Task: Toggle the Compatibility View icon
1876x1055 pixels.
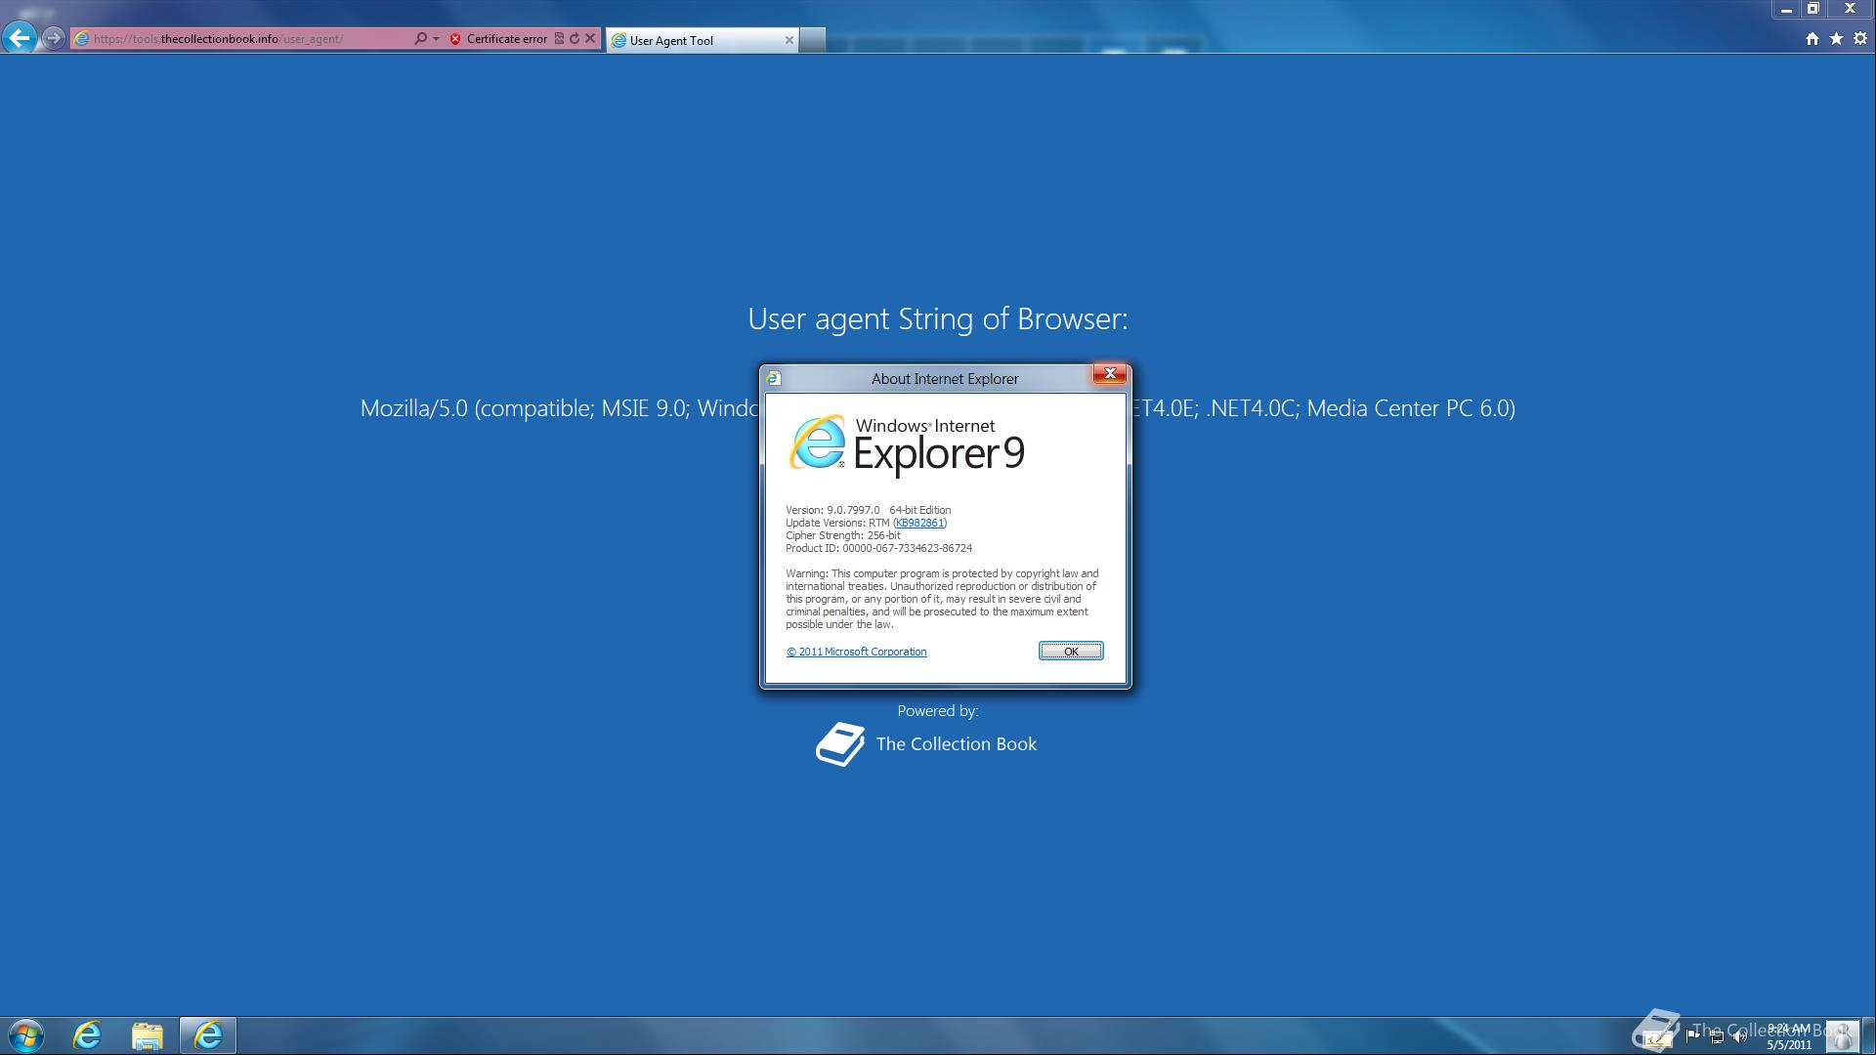Action: point(559,38)
